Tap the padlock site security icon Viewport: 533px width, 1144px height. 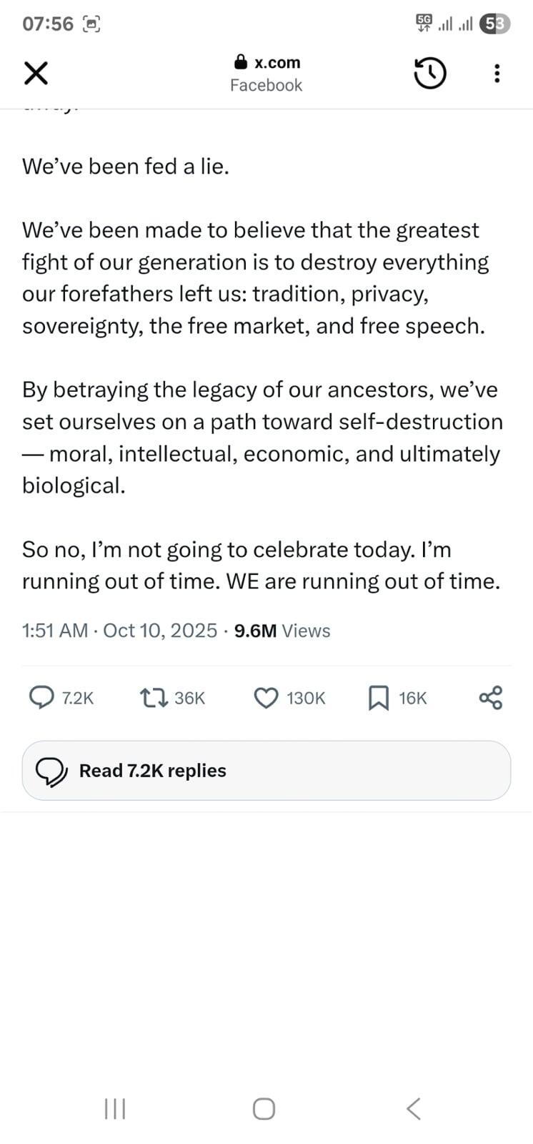(241, 62)
